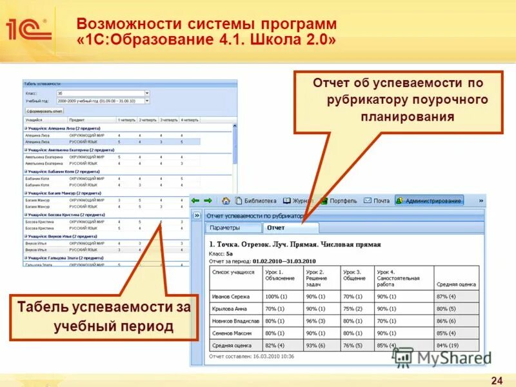The image size is (516, 387).
Task: Collapse the Гальцова Злата group
Action: pos(26,258)
